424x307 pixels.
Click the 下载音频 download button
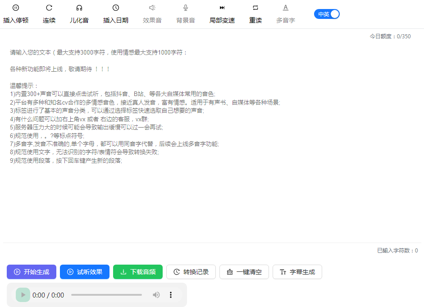[x=137, y=272]
